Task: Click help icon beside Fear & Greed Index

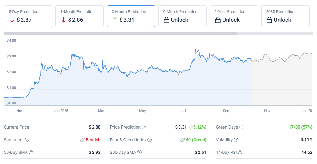Action: tap(150, 140)
